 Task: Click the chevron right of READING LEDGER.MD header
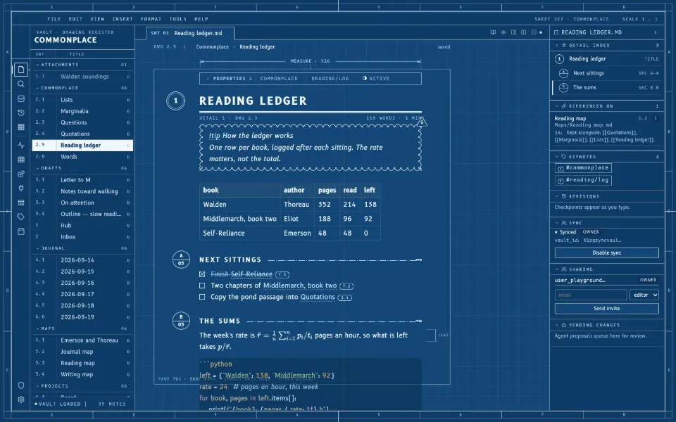pos(656,32)
